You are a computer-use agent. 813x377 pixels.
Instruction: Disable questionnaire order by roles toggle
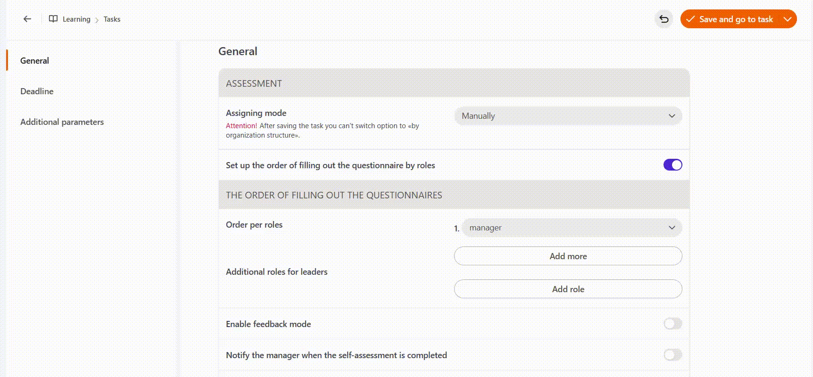pyautogui.click(x=672, y=165)
